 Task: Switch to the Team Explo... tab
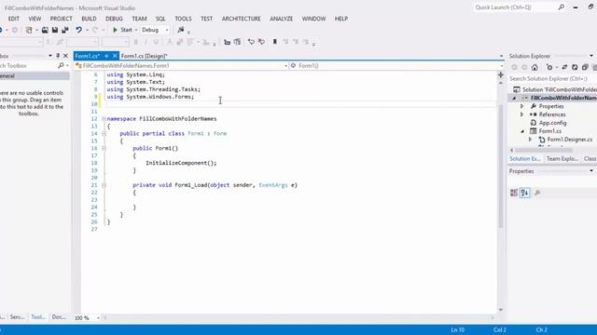click(x=562, y=159)
